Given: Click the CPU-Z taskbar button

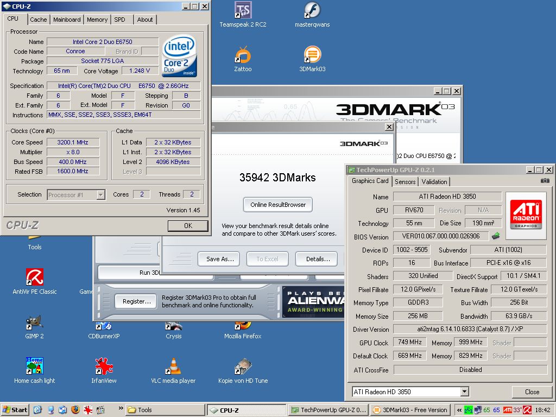Looking at the screenshot, I should (247, 410).
